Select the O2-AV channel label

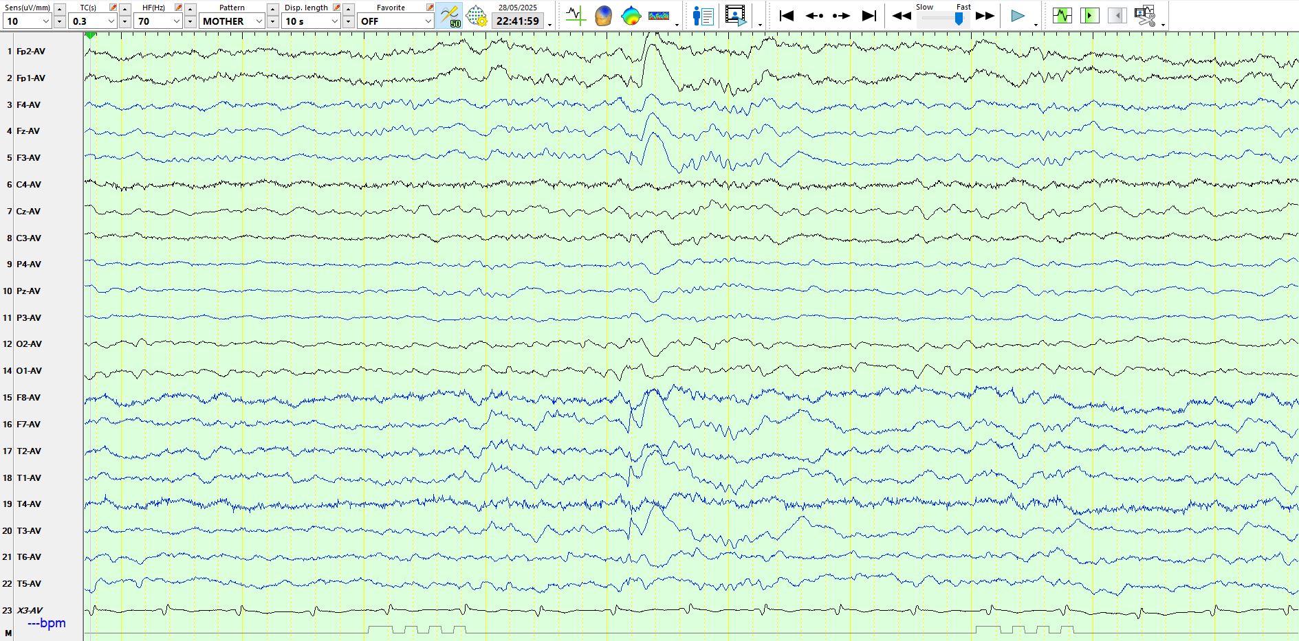29,344
